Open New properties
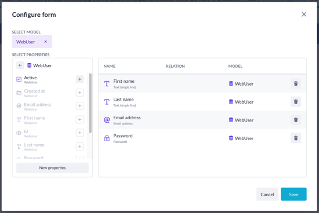 [x=52, y=168]
